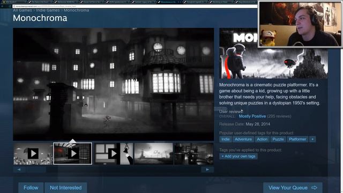This screenshot has height=193, width=343.
Task: Click the May 28, 2014 release date
Action: [258, 124]
